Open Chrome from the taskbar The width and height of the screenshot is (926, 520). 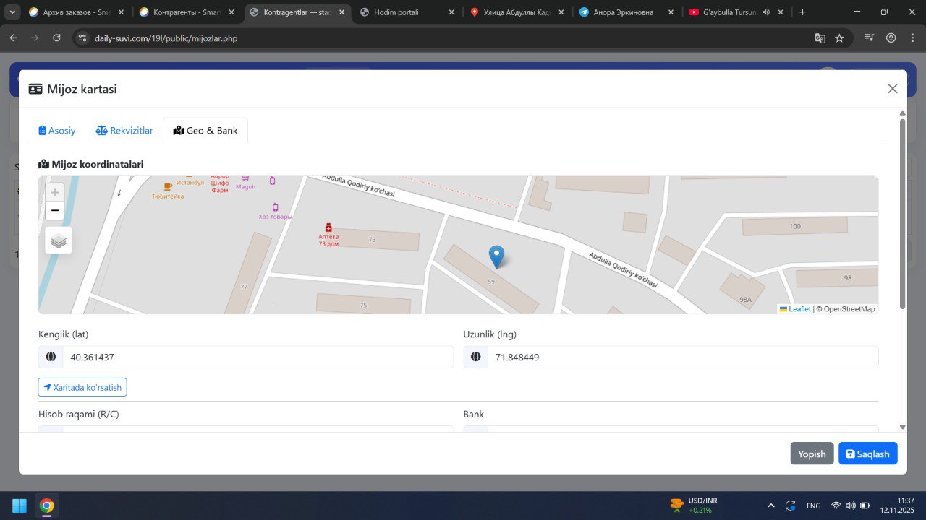[47, 506]
